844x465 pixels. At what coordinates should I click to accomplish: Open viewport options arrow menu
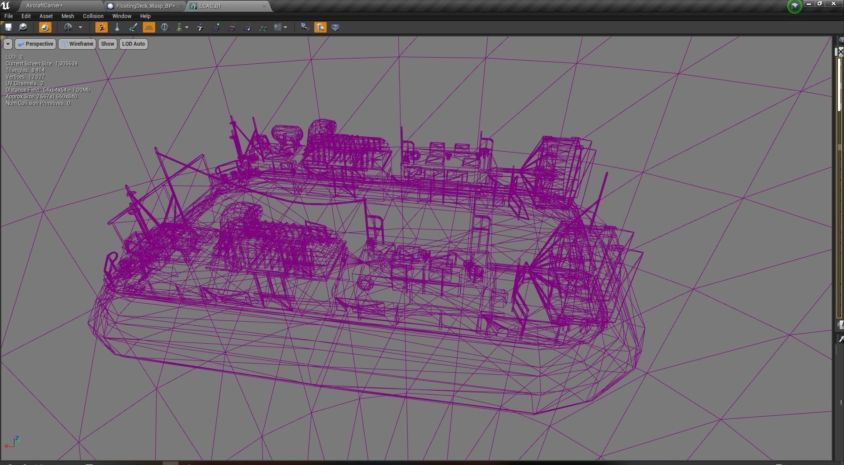[8, 44]
